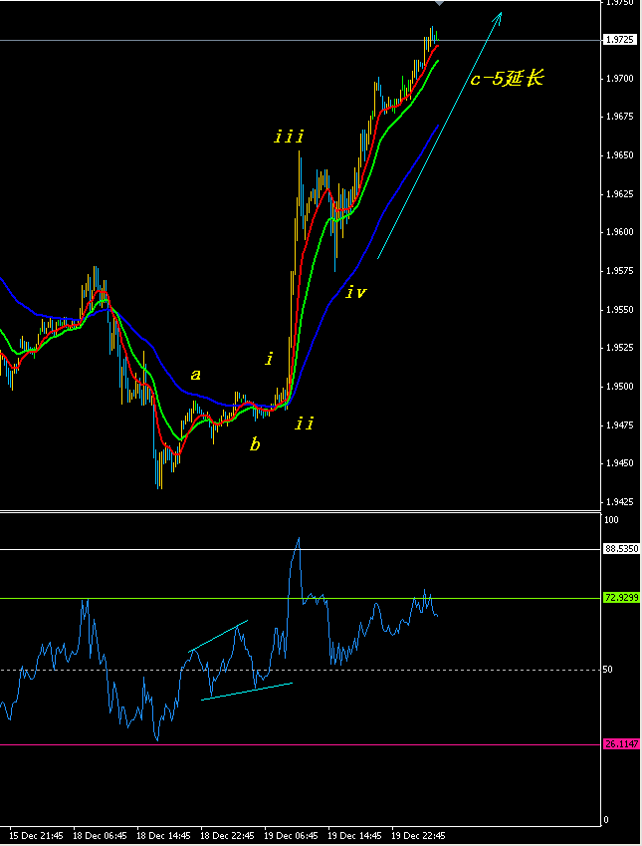
Task: Click the '18 Dec 14:45' time label
Action: [164, 836]
